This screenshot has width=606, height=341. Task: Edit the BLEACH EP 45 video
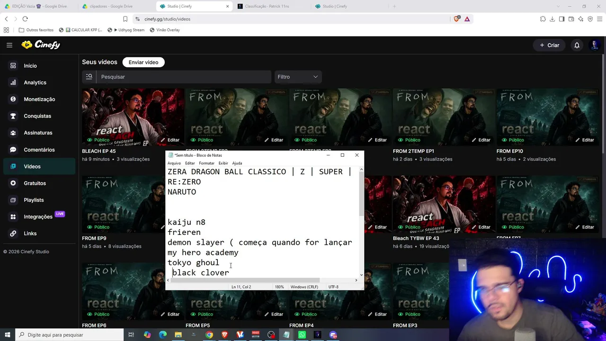[x=169, y=140]
